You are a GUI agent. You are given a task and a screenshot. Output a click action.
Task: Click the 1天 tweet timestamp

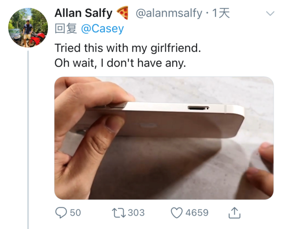(221, 13)
